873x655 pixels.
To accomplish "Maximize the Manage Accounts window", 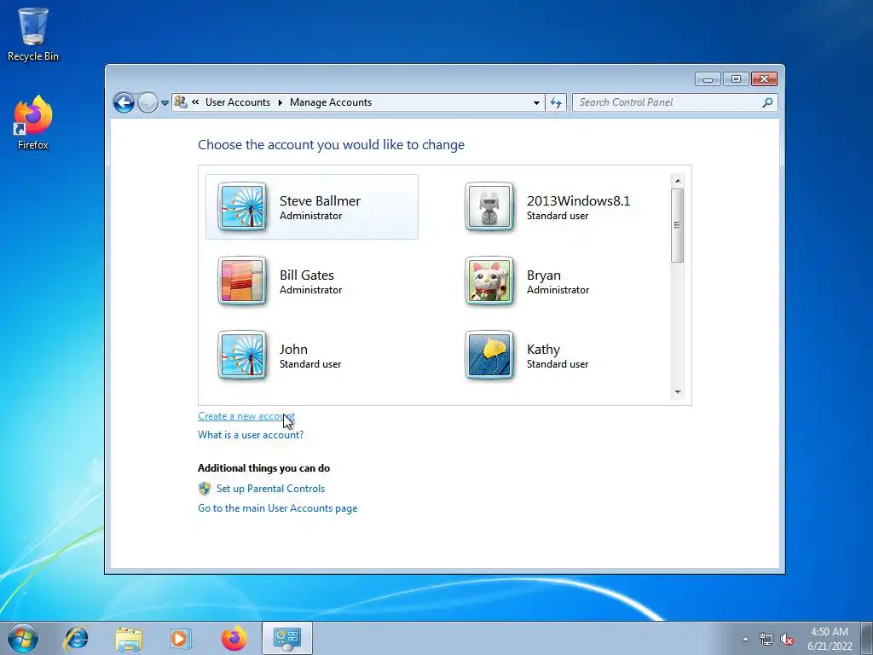I will click(x=736, y=79).
